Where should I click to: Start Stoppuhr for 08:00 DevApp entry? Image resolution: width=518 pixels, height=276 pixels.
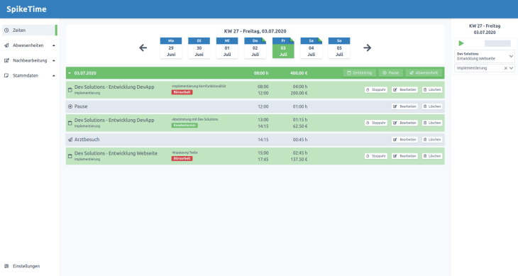[376, 90]
